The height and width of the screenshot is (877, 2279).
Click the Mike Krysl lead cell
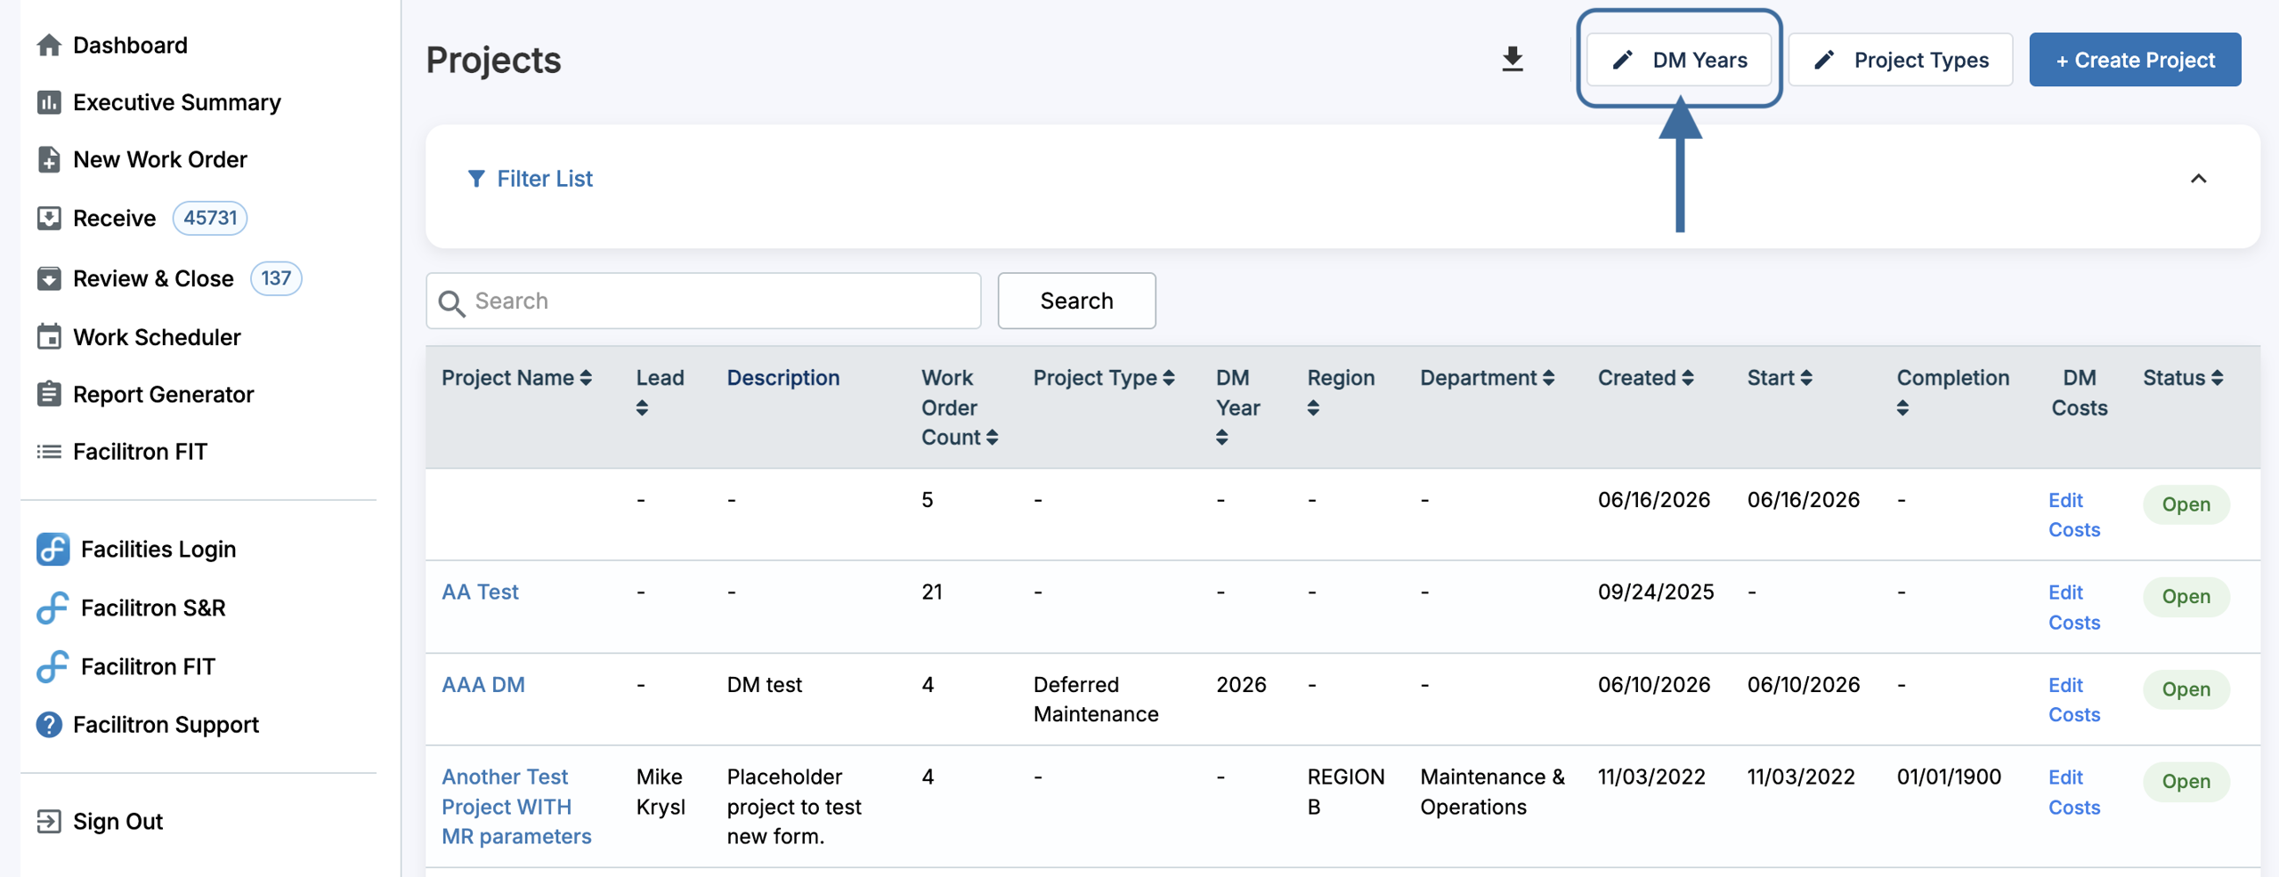tap(661, 793)
